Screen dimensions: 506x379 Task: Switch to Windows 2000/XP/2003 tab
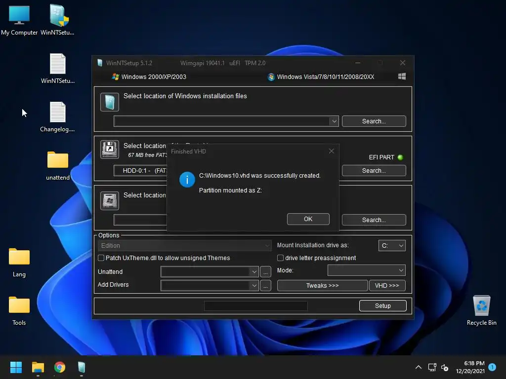pyautogui.click(x=149, y=76)
